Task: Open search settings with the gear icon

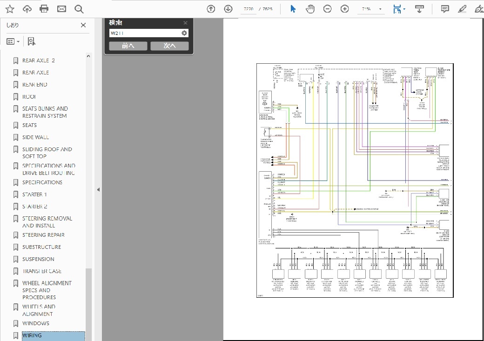Action: (x=184, y=33)
